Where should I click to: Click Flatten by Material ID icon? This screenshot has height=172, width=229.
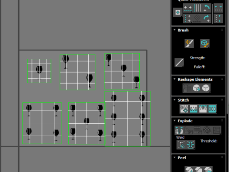pos(207,130)
